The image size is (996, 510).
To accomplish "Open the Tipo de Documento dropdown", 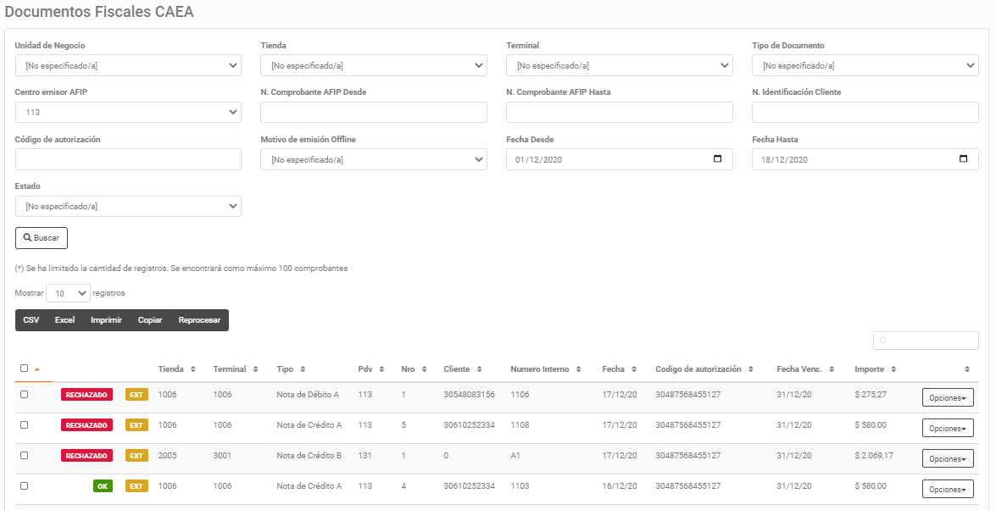I will click(x=865, y=65).
